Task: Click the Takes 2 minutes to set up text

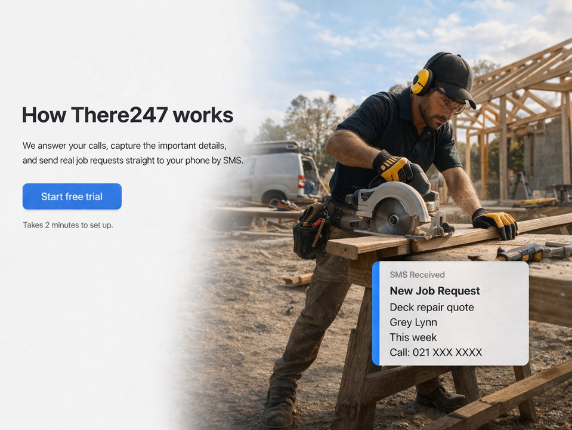Action: click(x=68, y=225)
